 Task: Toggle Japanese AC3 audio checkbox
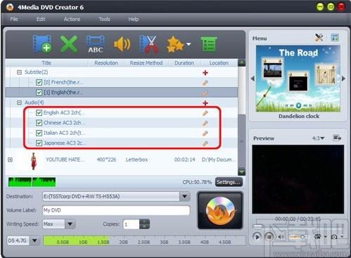(x=39, y=143)
